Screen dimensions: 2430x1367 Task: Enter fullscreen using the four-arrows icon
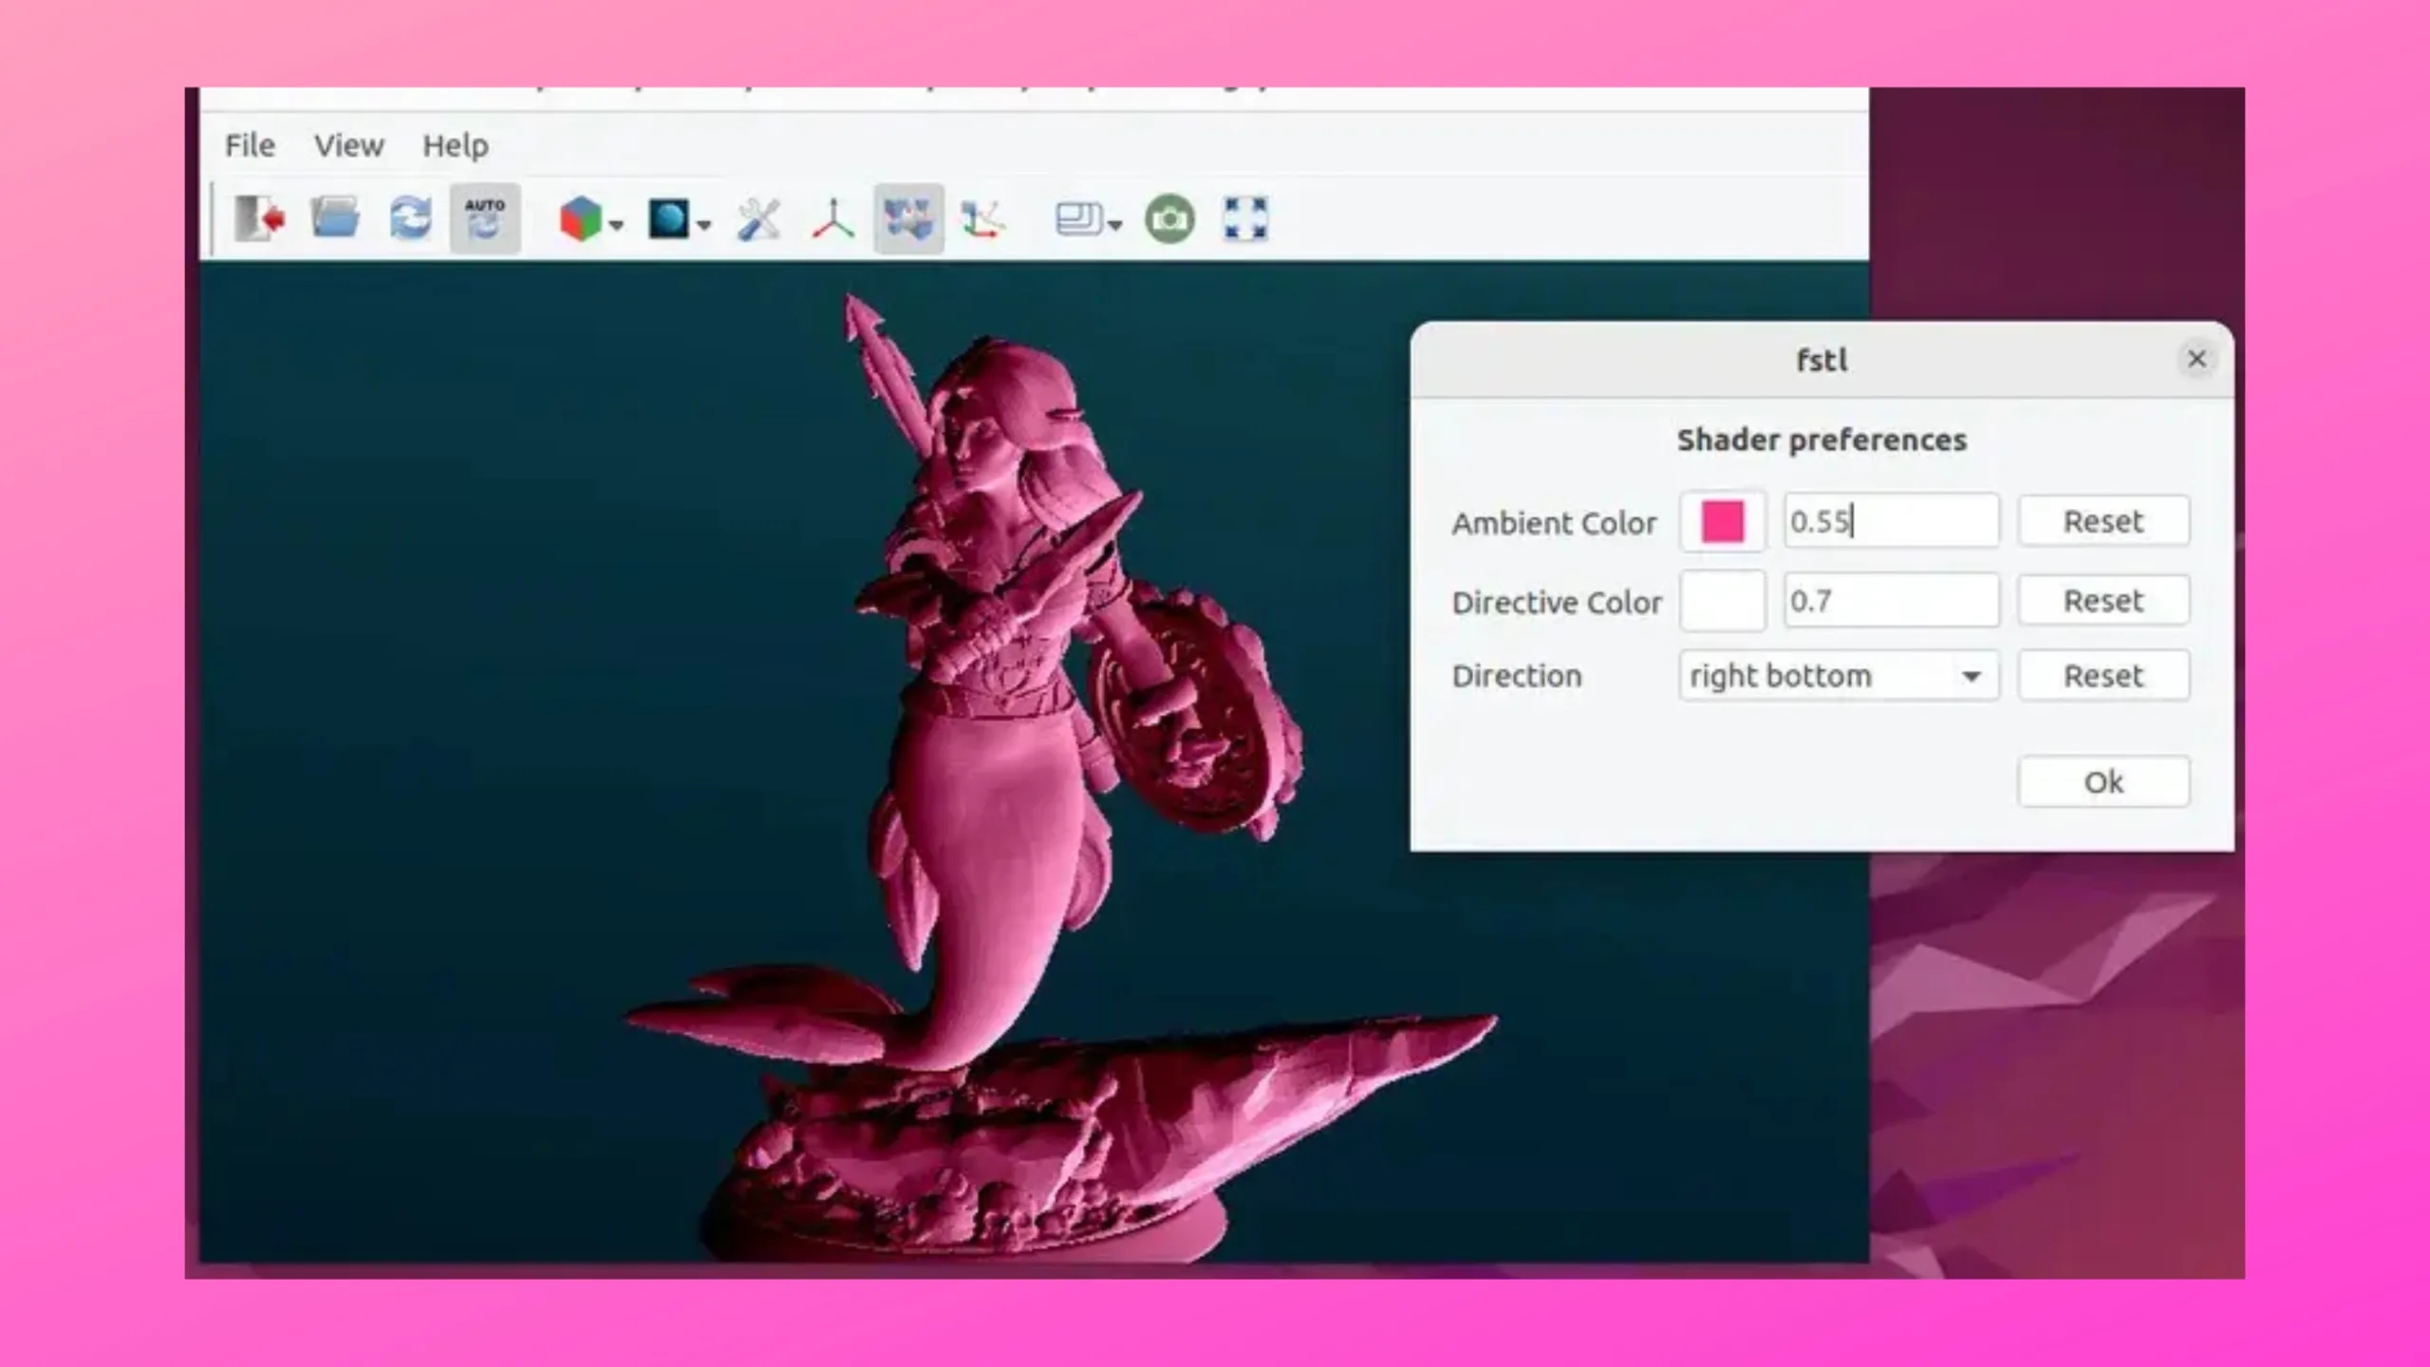tap(1244, 219)
